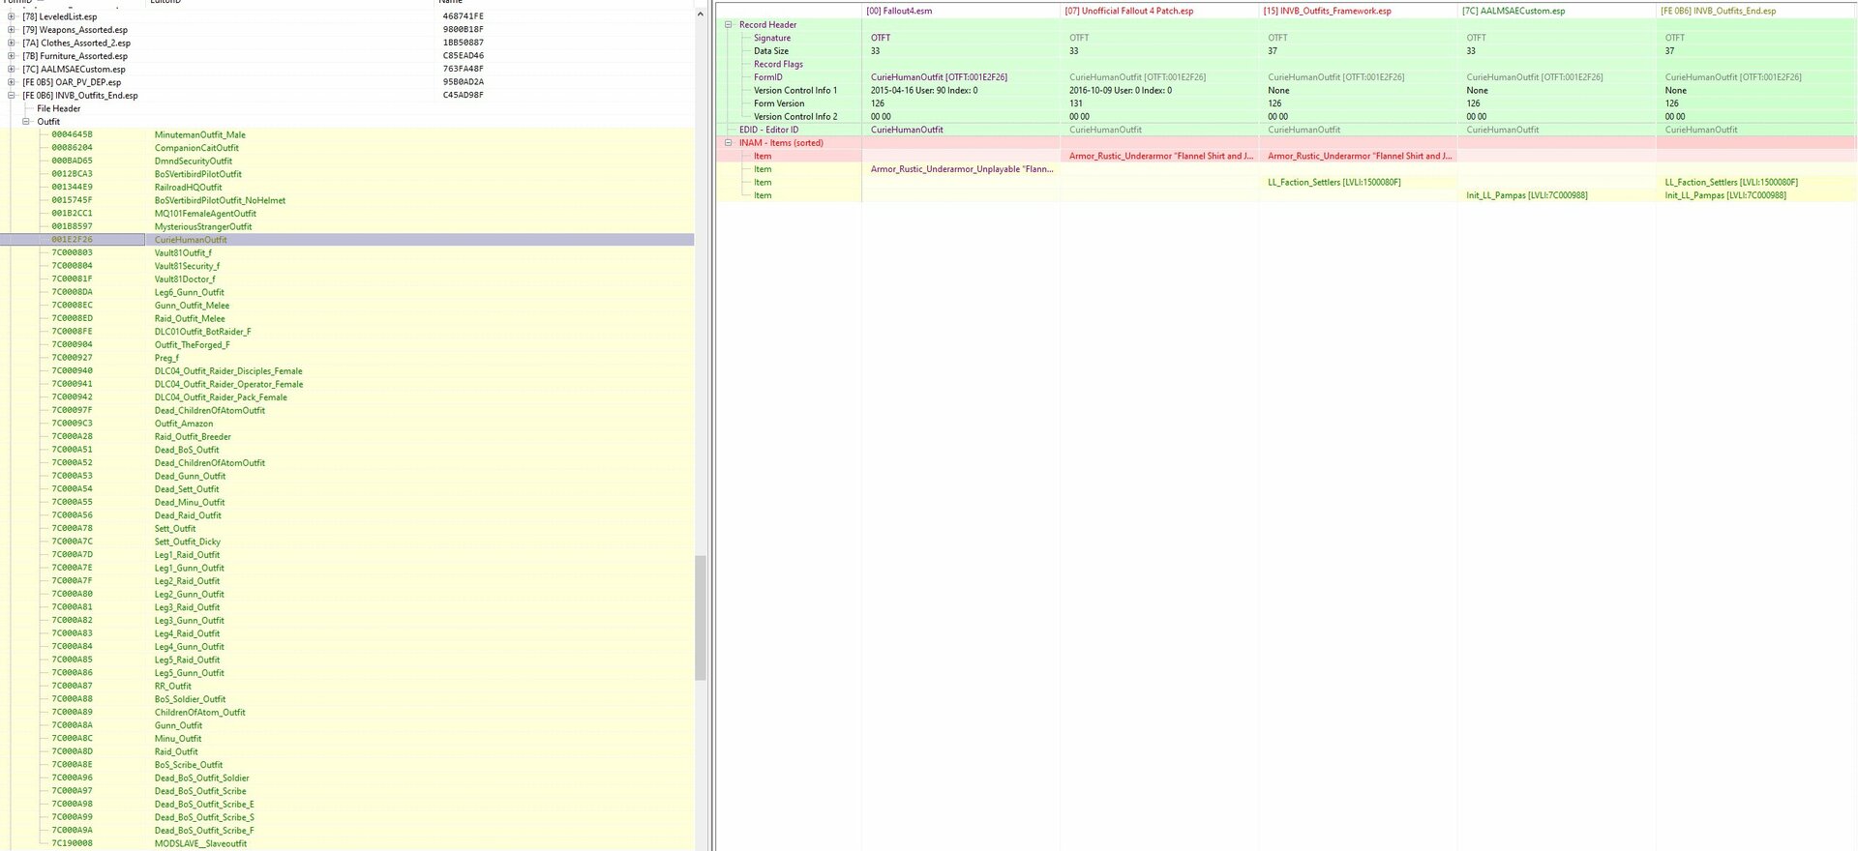
Task: Click the [7C] AALMSAECustom.esp column header
Action: (x=1513, y=11)
